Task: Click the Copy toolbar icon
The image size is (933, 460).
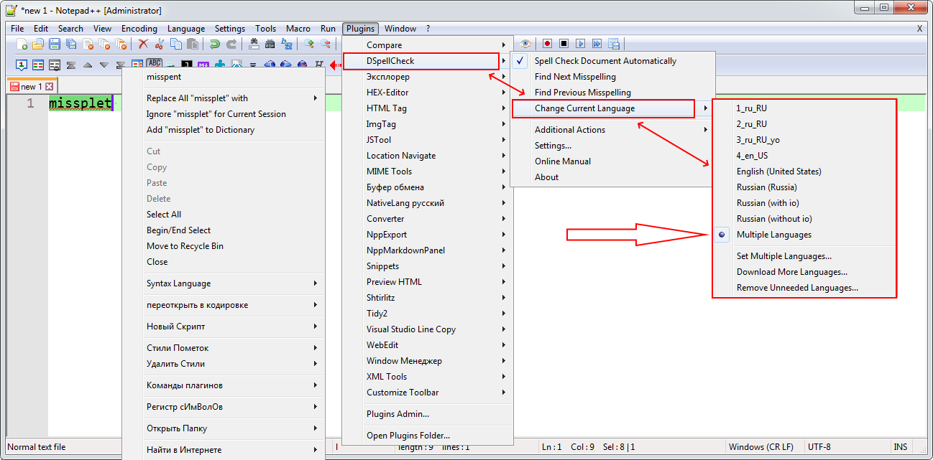Action: coord(176,44)
